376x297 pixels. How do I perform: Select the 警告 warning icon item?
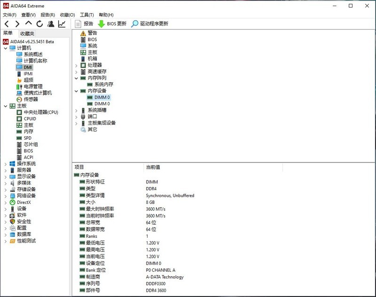[89, 33]
